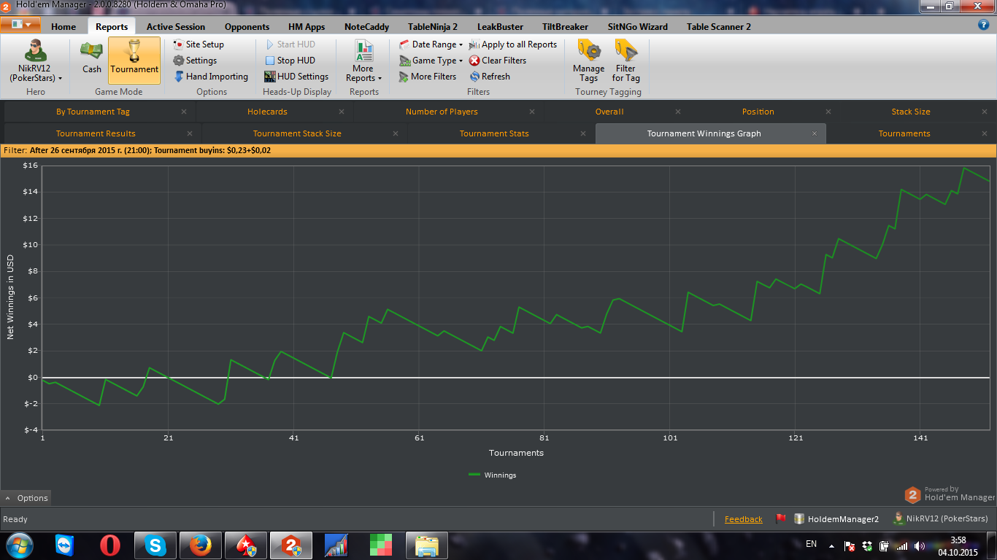Image resolution: width=997 pixels, height=560 pixels.
Task: Click the Feedback link
Action: pyautogui.click(x=743, y=519)
